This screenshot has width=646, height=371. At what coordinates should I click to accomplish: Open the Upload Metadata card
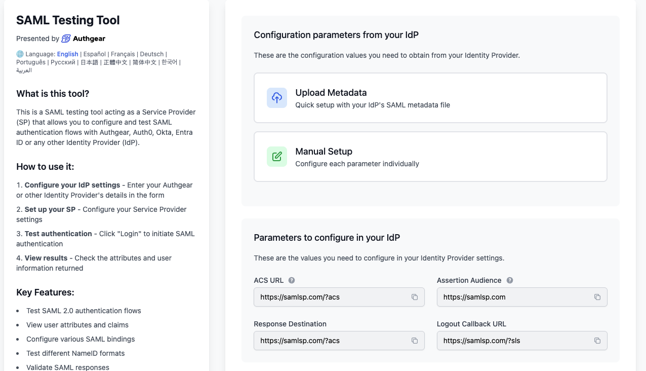(430, 98)
